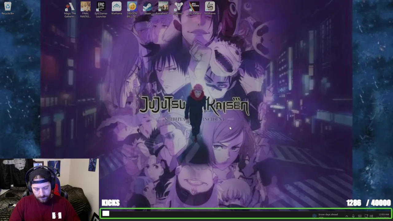Open the Steam desktop shortcut
Viewport: 393px width, 221px height.
click(148, 8)
